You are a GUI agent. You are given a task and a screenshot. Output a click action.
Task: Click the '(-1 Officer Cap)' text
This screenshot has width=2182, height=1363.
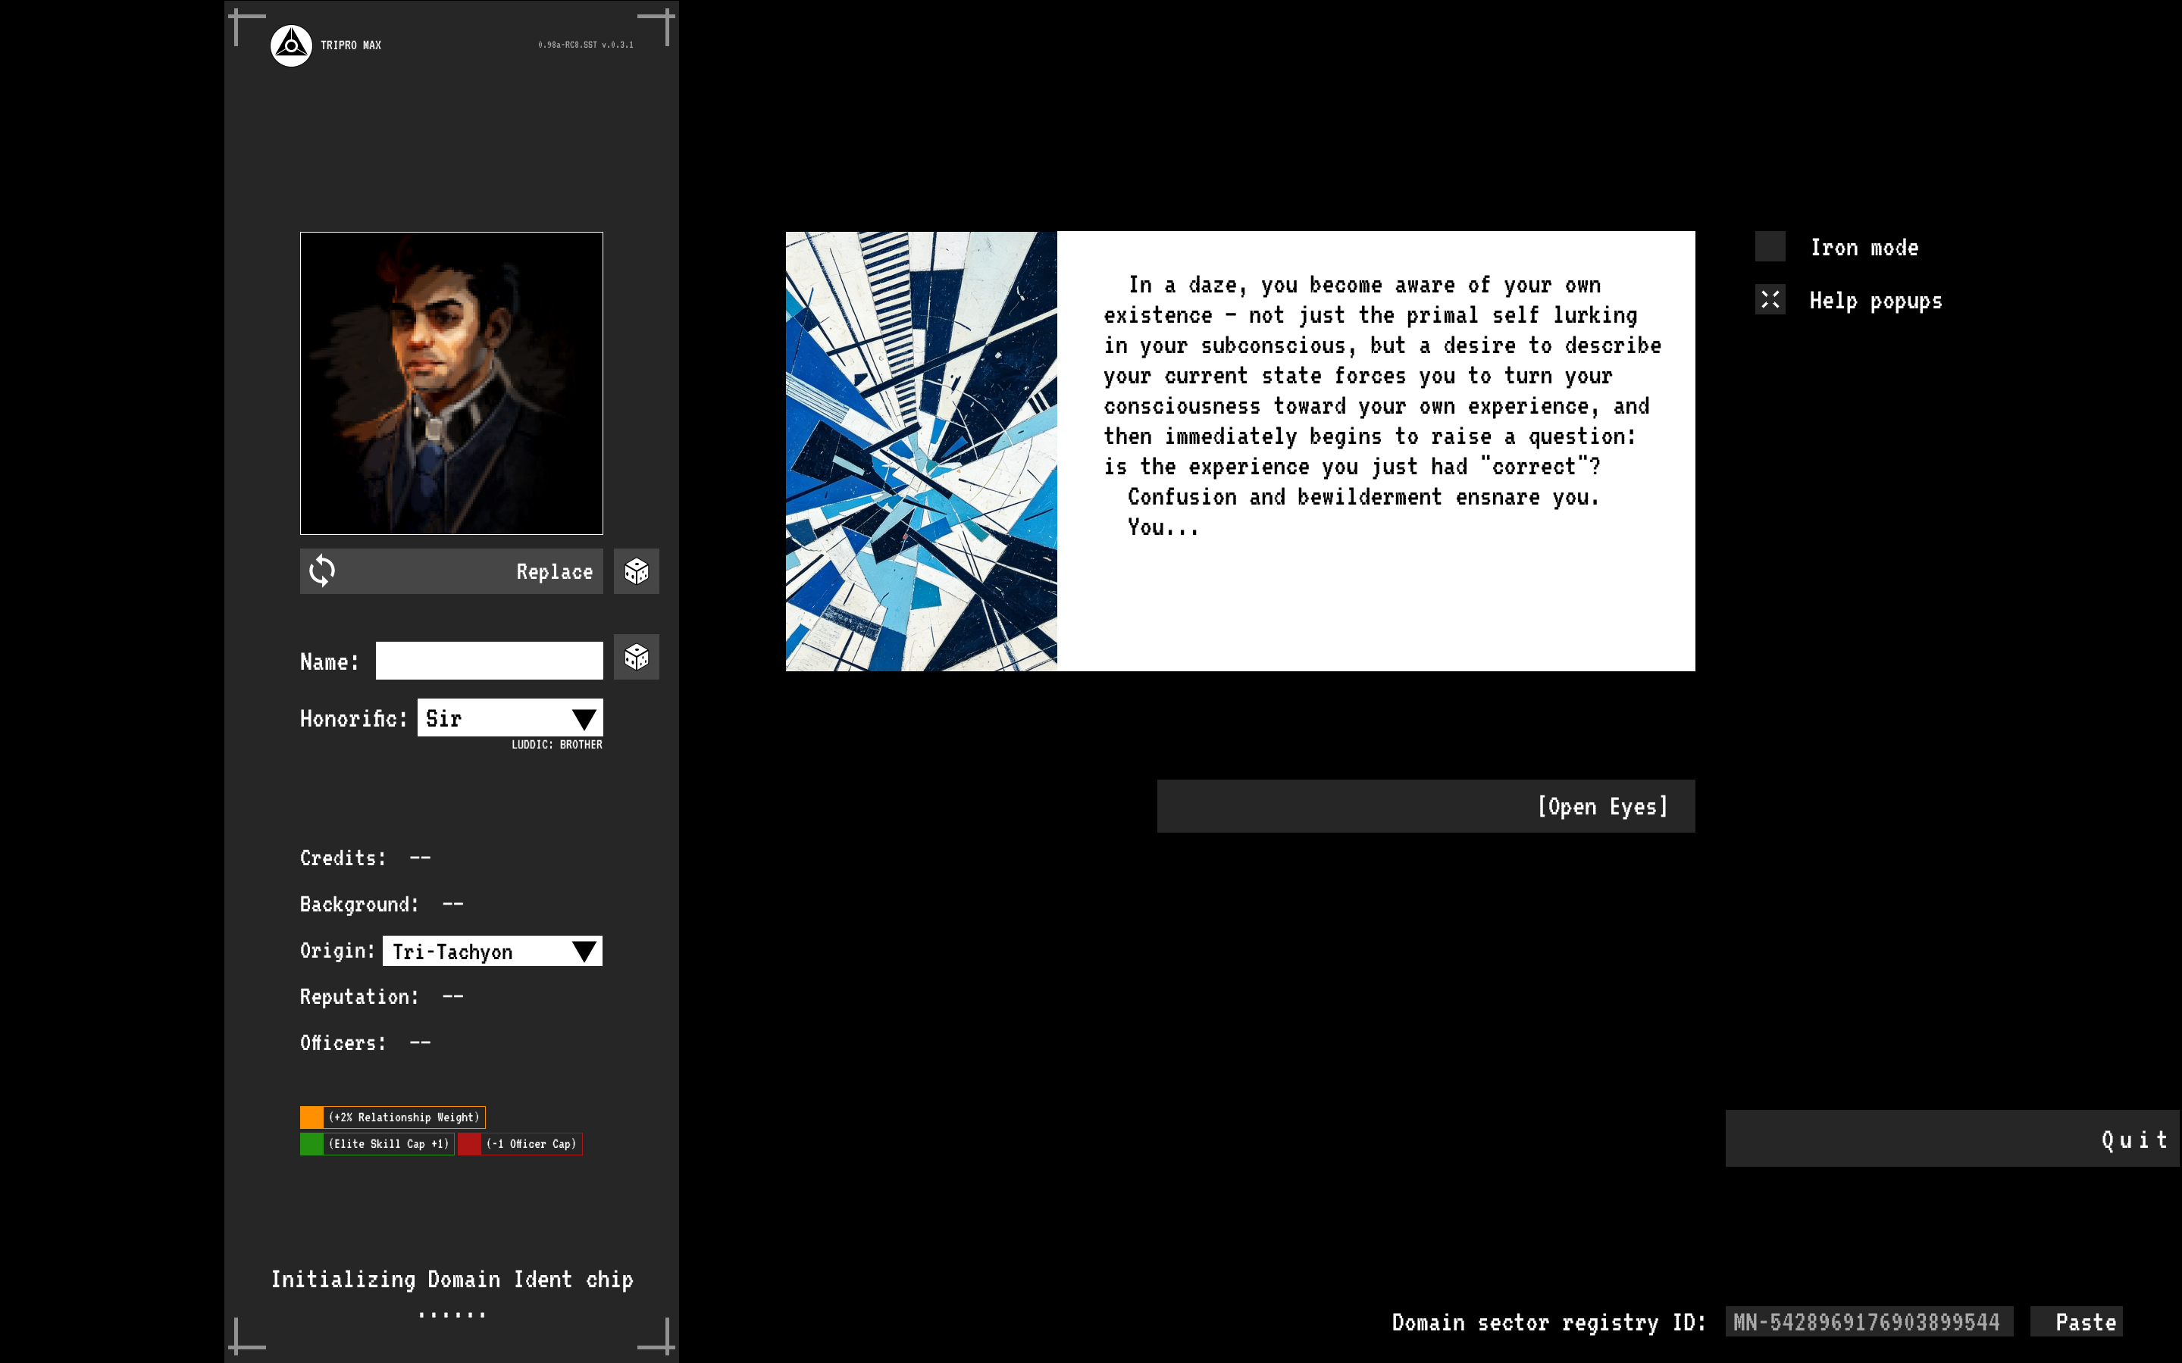(531, 1144)
